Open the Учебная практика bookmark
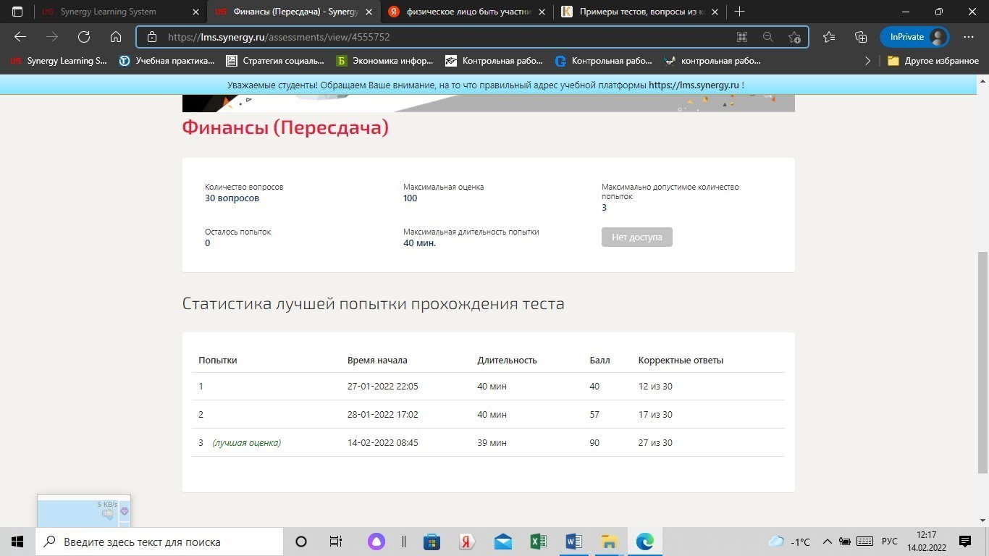Screen dimensions: 989x556 [x=167, y=61]
